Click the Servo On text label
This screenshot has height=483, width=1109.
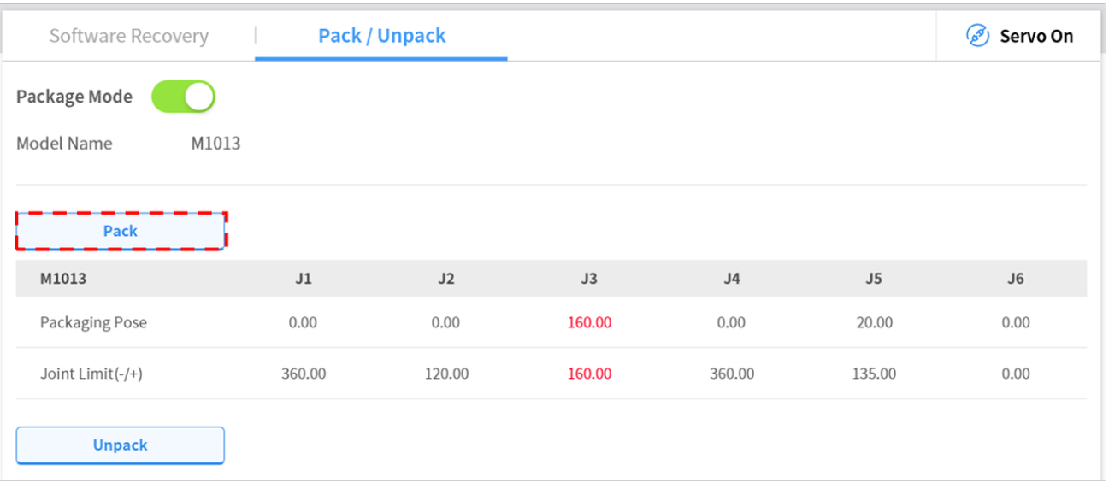coord(1036,37)
